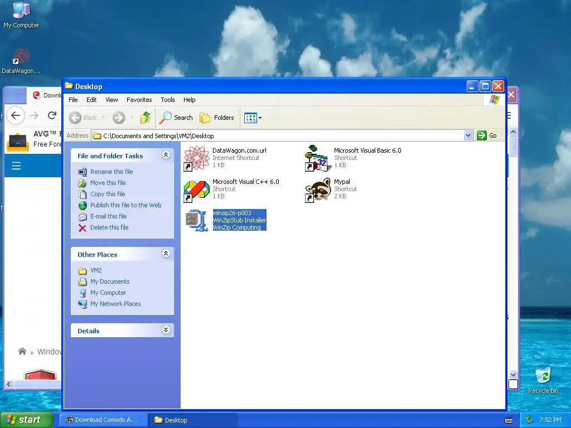
Task: Go to My Computer in Other Places
Action: [x=108, y=293]
